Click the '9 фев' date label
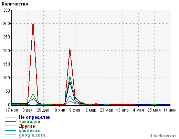Screen dimensions: 179x139 coord(75,110)
